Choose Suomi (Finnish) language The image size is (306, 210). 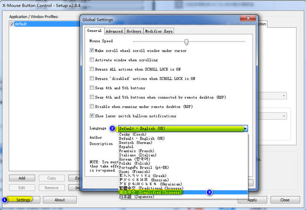point(183,171)
